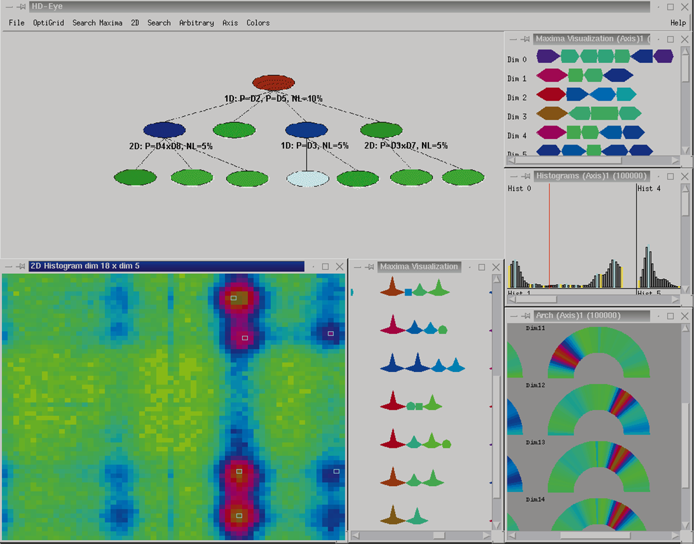Click the Hist 4 histogram plot
Viewport: 694px width, 544px height.
(x=658, y=236)
